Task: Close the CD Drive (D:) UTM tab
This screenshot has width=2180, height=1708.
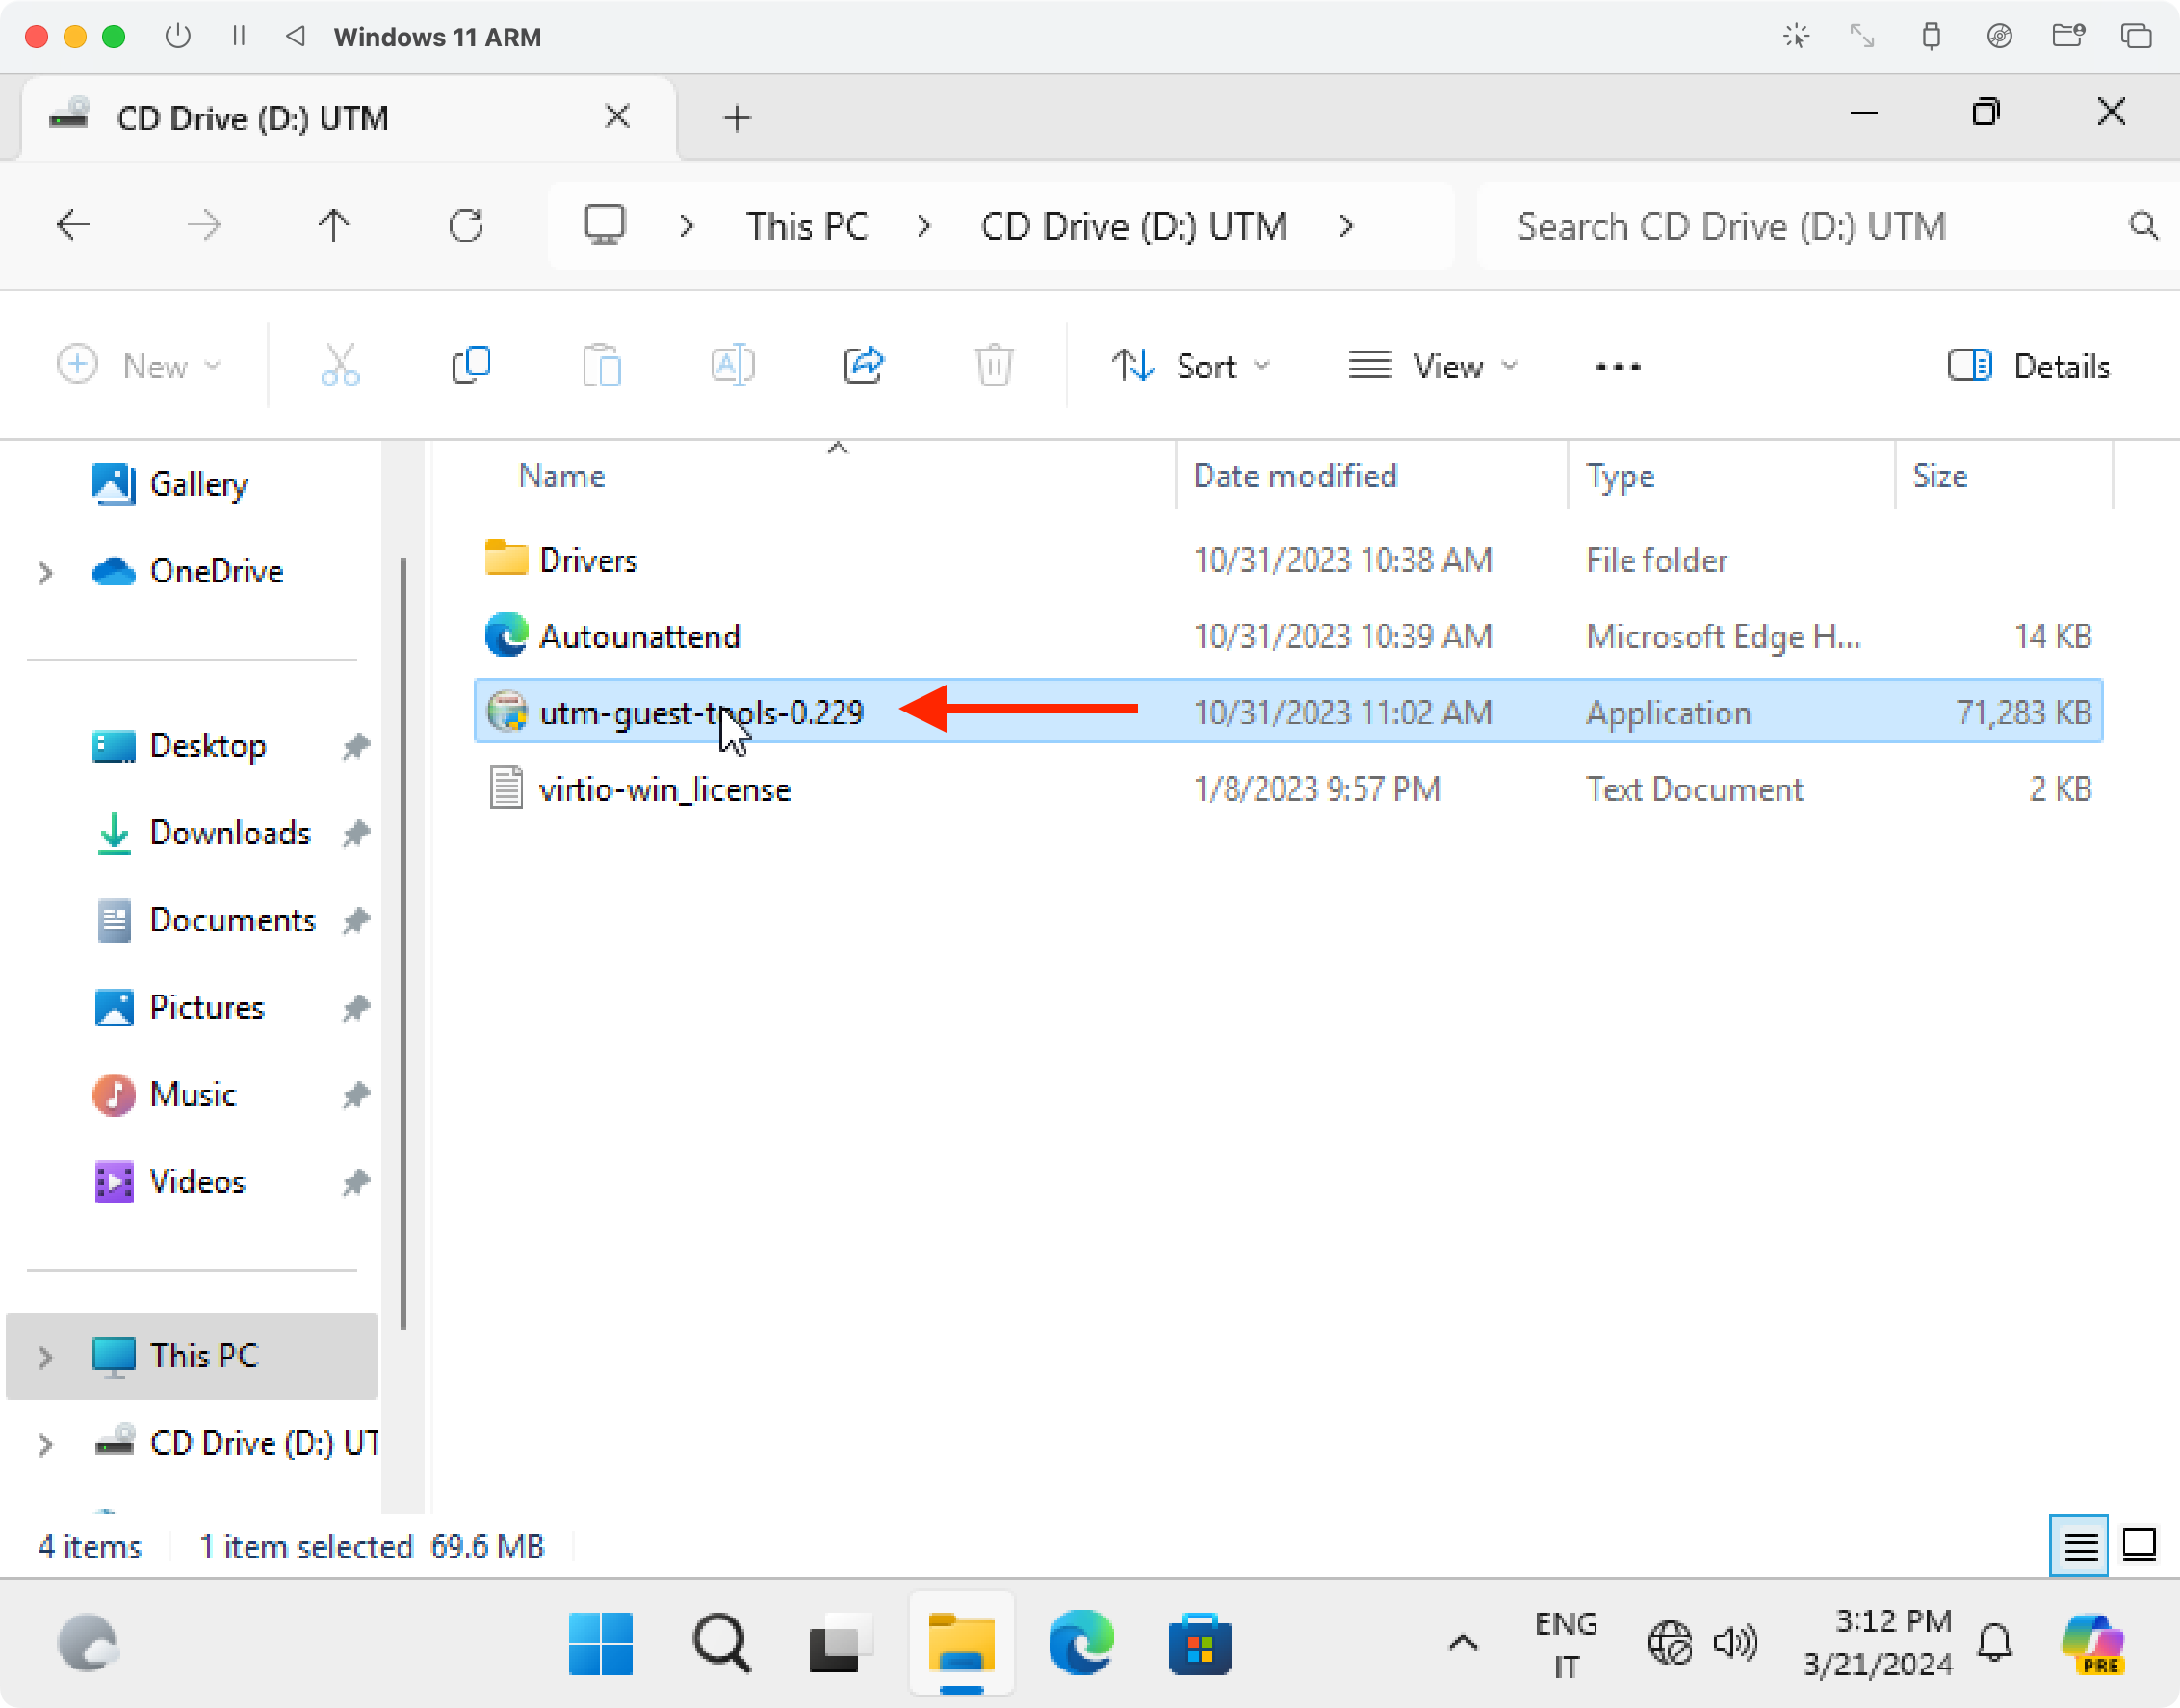Action: pyautogui.click(x=617, y=117)
